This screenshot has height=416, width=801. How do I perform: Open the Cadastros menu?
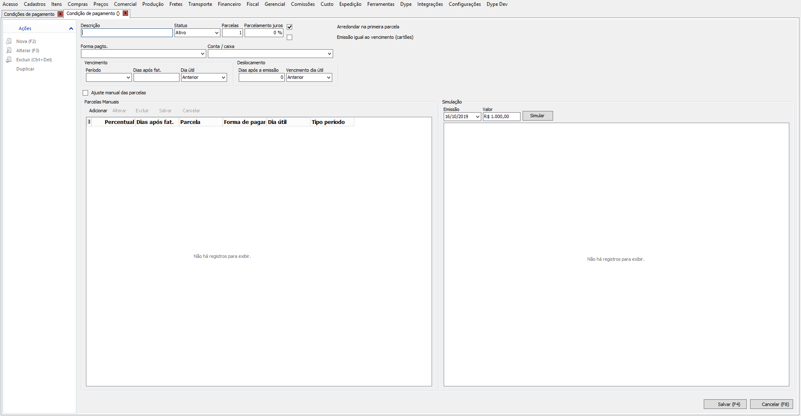click(35, 4)
